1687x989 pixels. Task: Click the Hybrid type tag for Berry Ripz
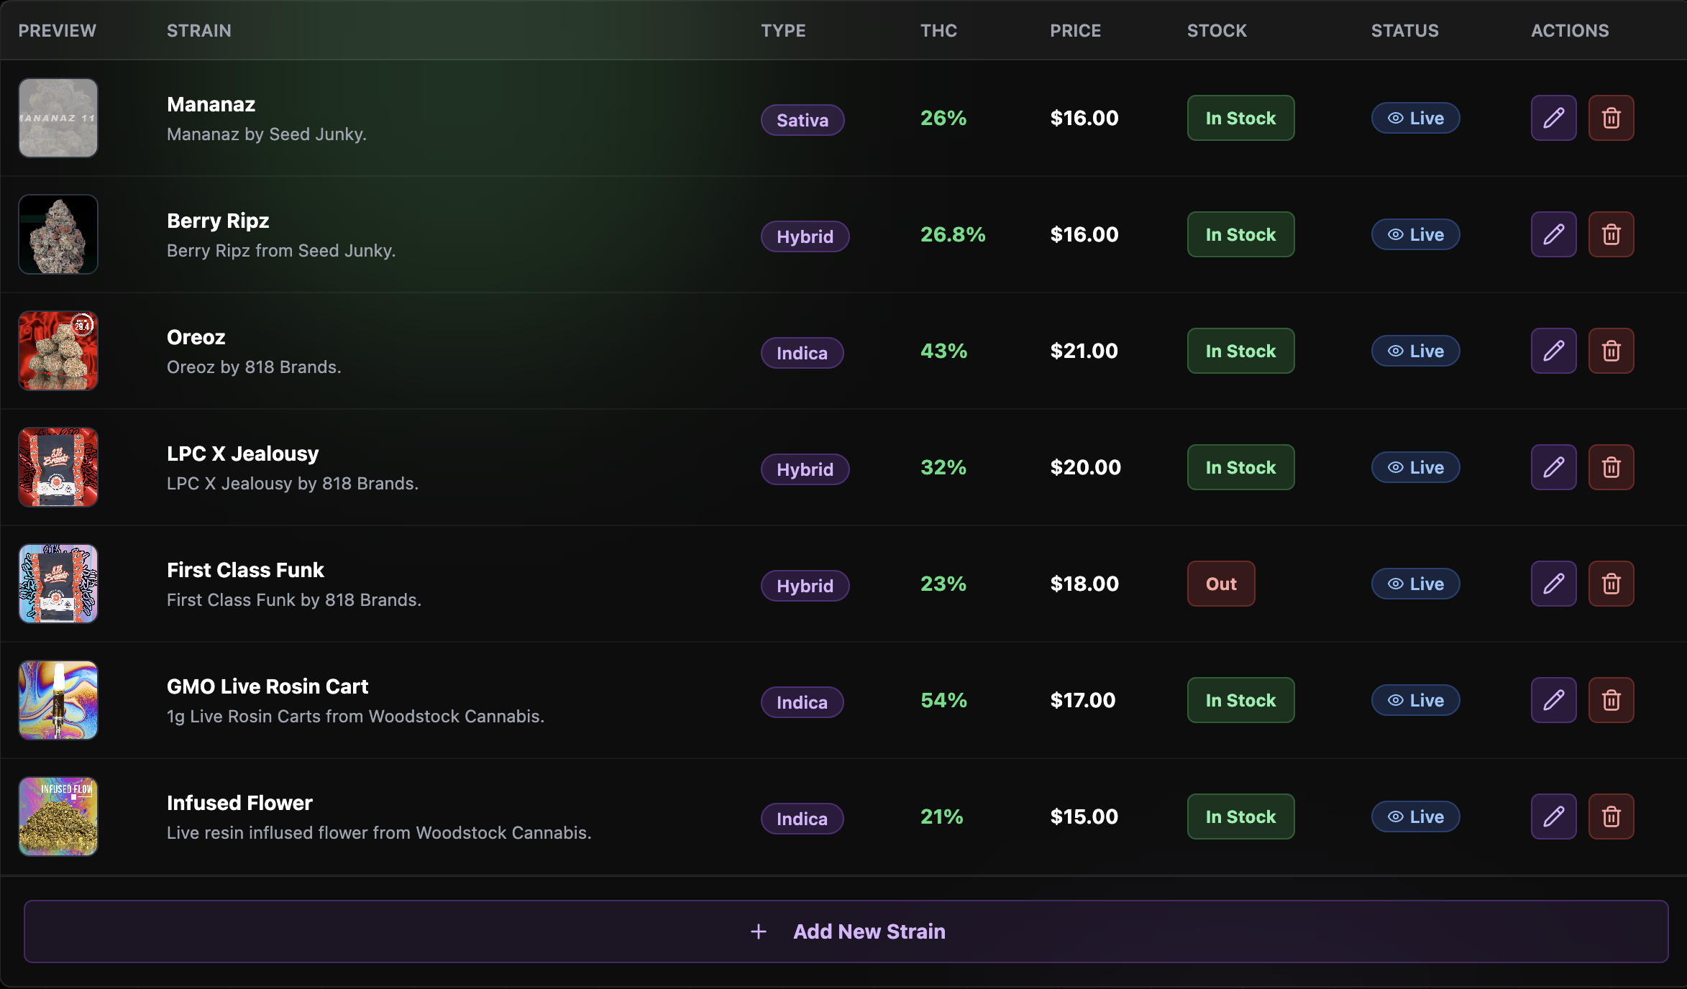point(805,236)
